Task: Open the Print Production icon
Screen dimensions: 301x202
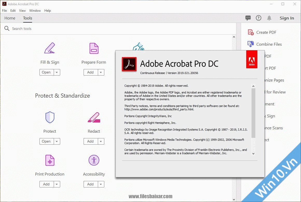Action: (50, 160)
